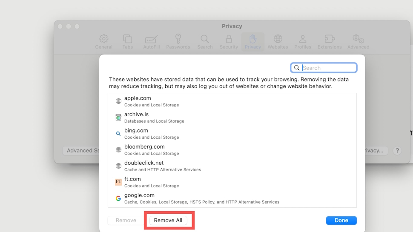The height and width of the screenshot is (232, 413).
Task: Click the doubleclick.net globe icon
Action: [118, 166]
